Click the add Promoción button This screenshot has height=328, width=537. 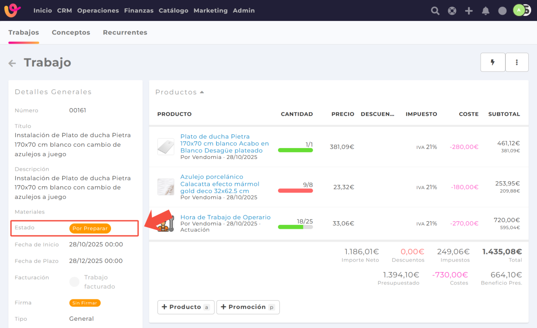tap(248, 307)
